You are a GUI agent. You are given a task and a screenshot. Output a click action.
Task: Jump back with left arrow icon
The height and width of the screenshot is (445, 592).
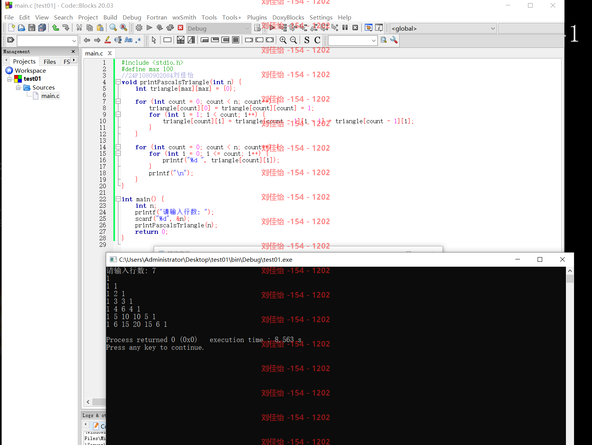point(87,40)
